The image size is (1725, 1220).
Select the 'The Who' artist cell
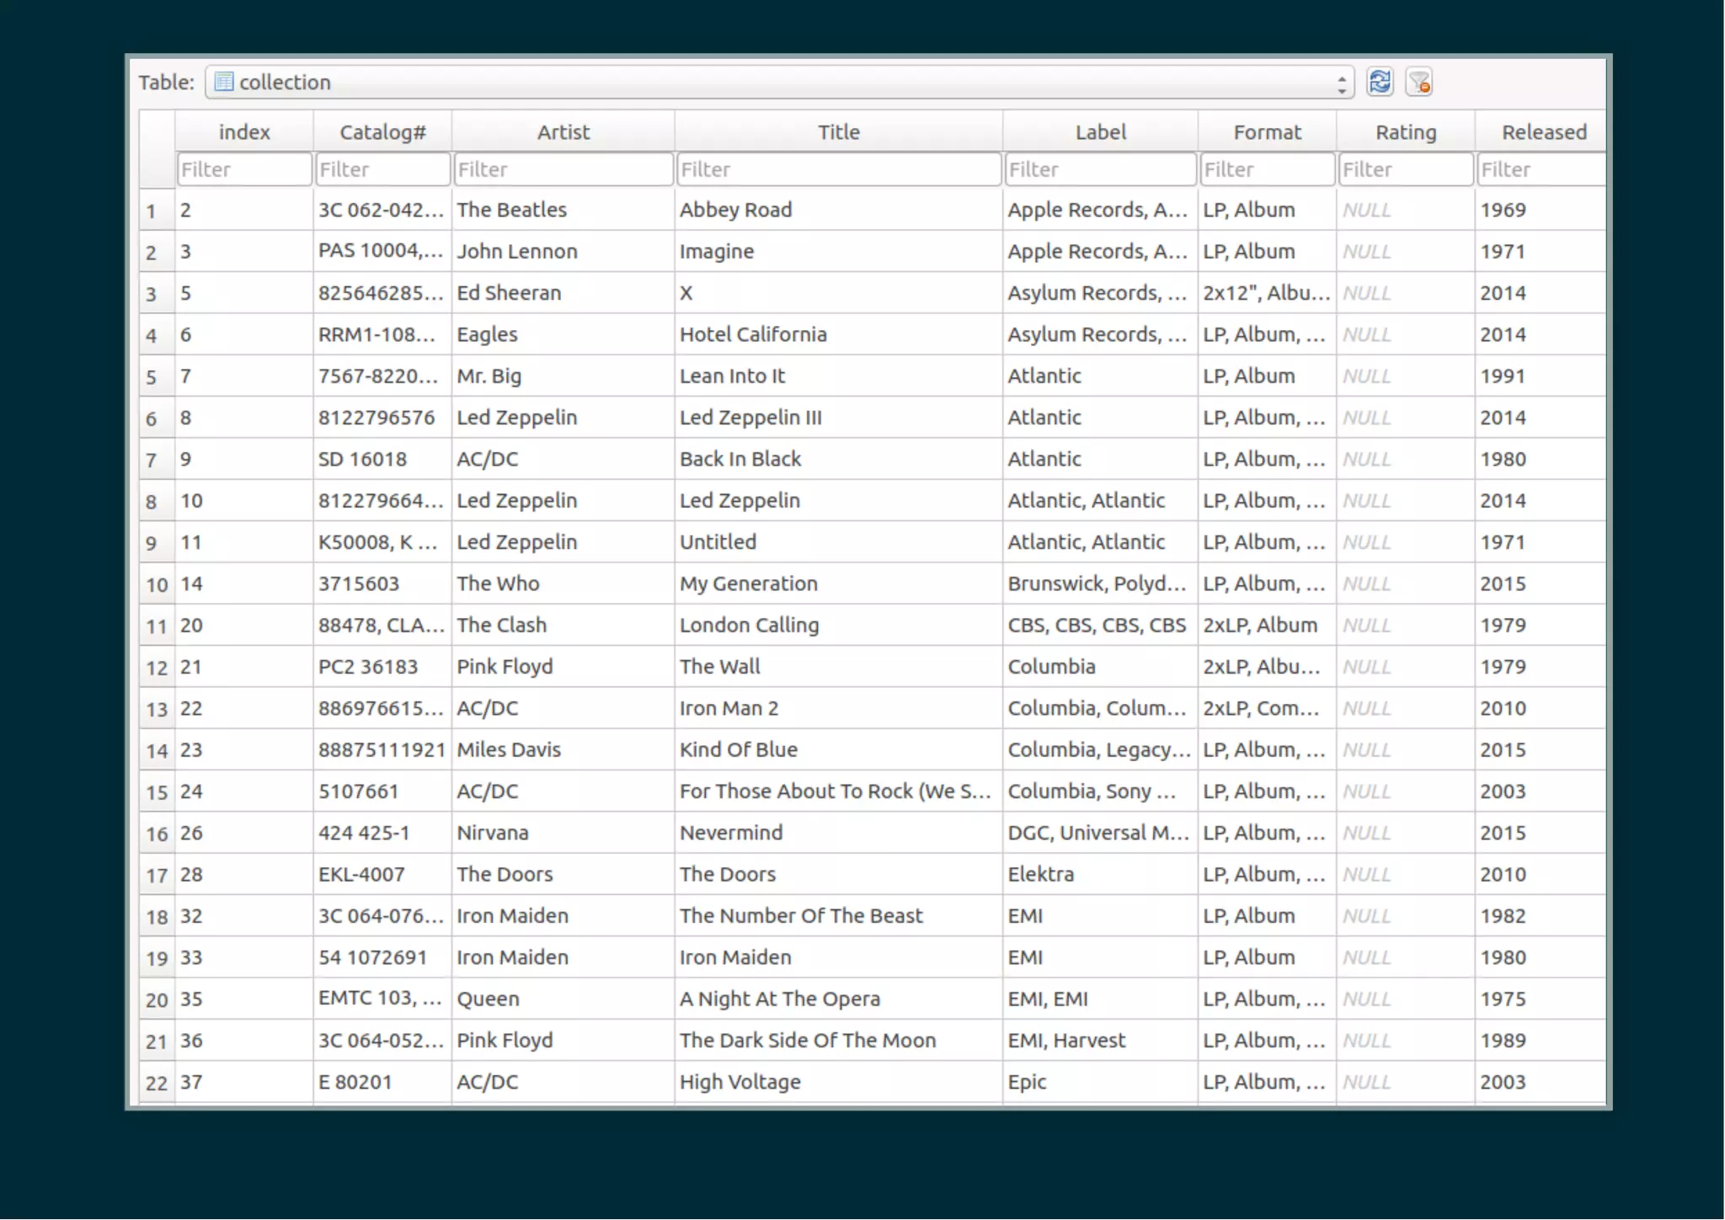563,583
